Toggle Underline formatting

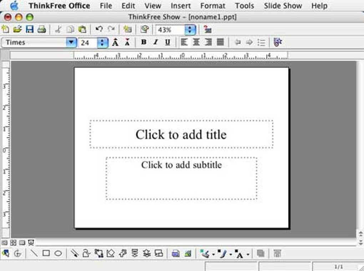pos(167,42)
